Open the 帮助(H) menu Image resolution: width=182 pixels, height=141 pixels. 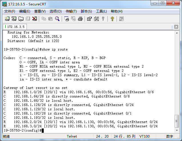pos(117,11)
